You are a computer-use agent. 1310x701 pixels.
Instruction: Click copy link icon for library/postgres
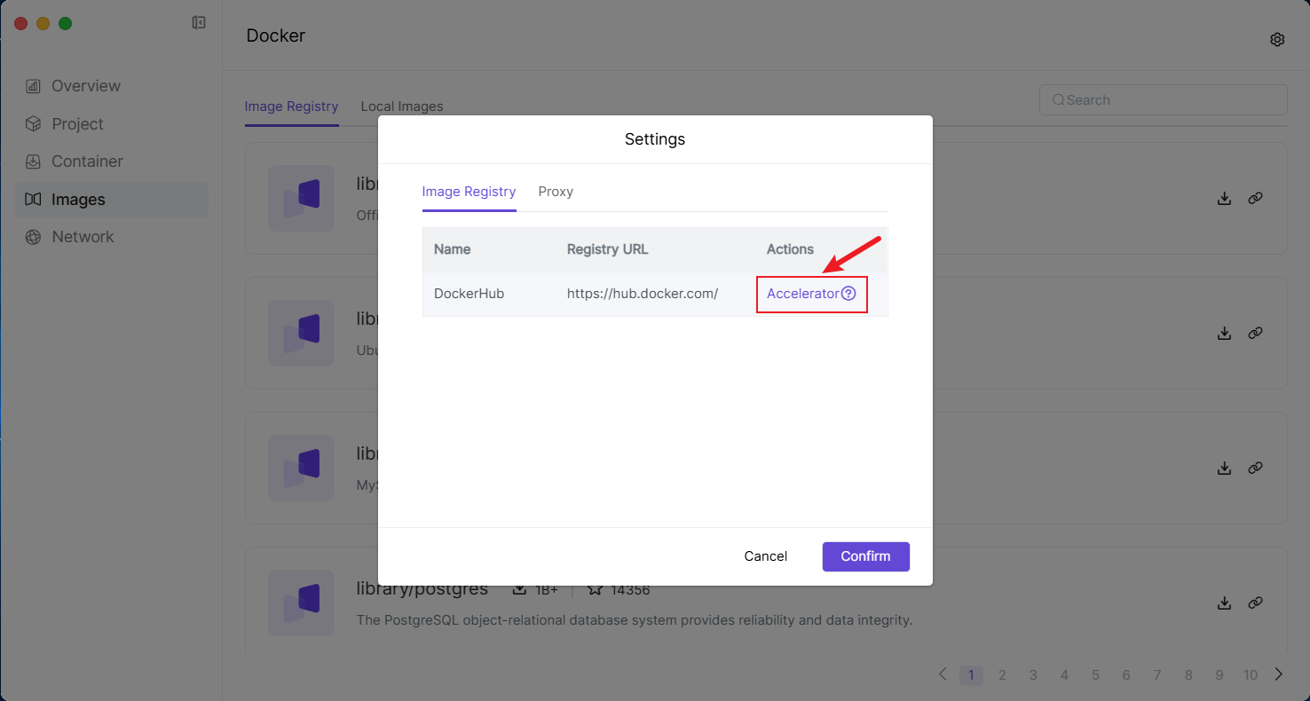1255,603
